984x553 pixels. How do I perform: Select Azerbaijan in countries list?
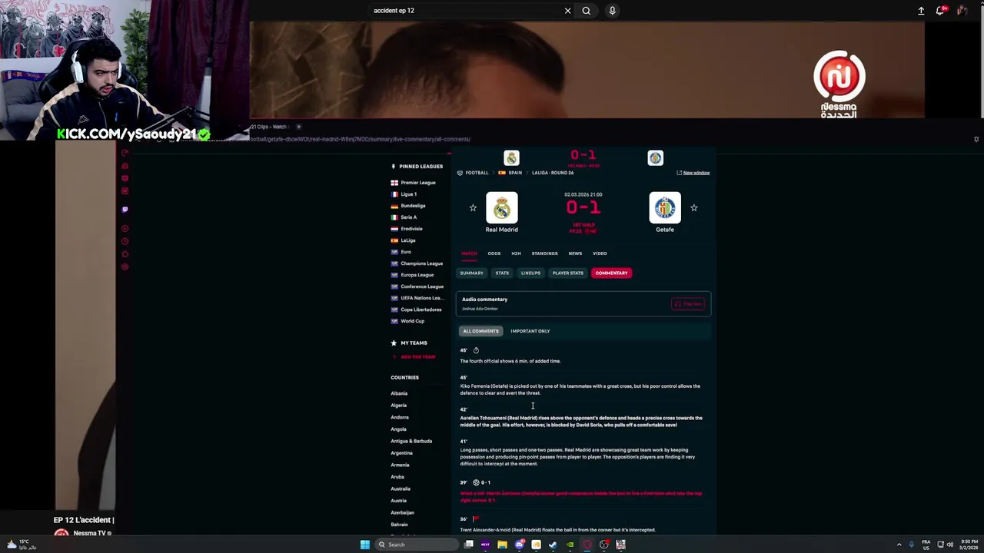(x=402, y=512)
